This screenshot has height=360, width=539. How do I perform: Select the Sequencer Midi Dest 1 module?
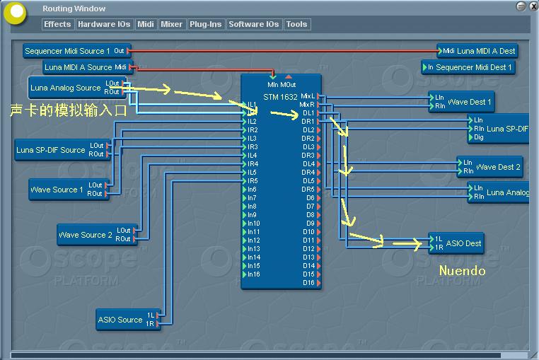(x=468, y=67)
